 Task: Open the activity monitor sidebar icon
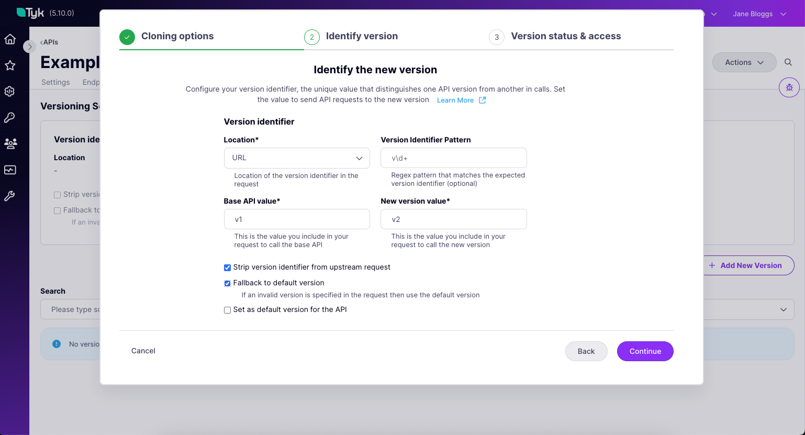point(9,170)
